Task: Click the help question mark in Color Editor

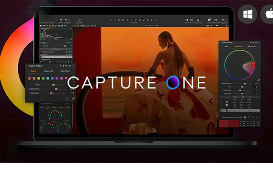Action: (60, 66)
